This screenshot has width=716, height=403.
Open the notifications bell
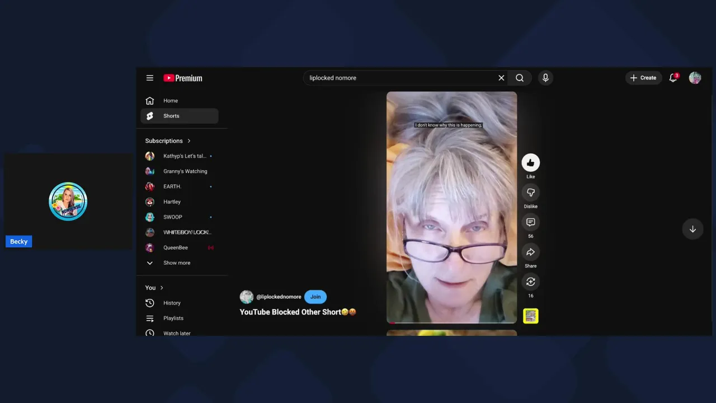tap(673, 78)
